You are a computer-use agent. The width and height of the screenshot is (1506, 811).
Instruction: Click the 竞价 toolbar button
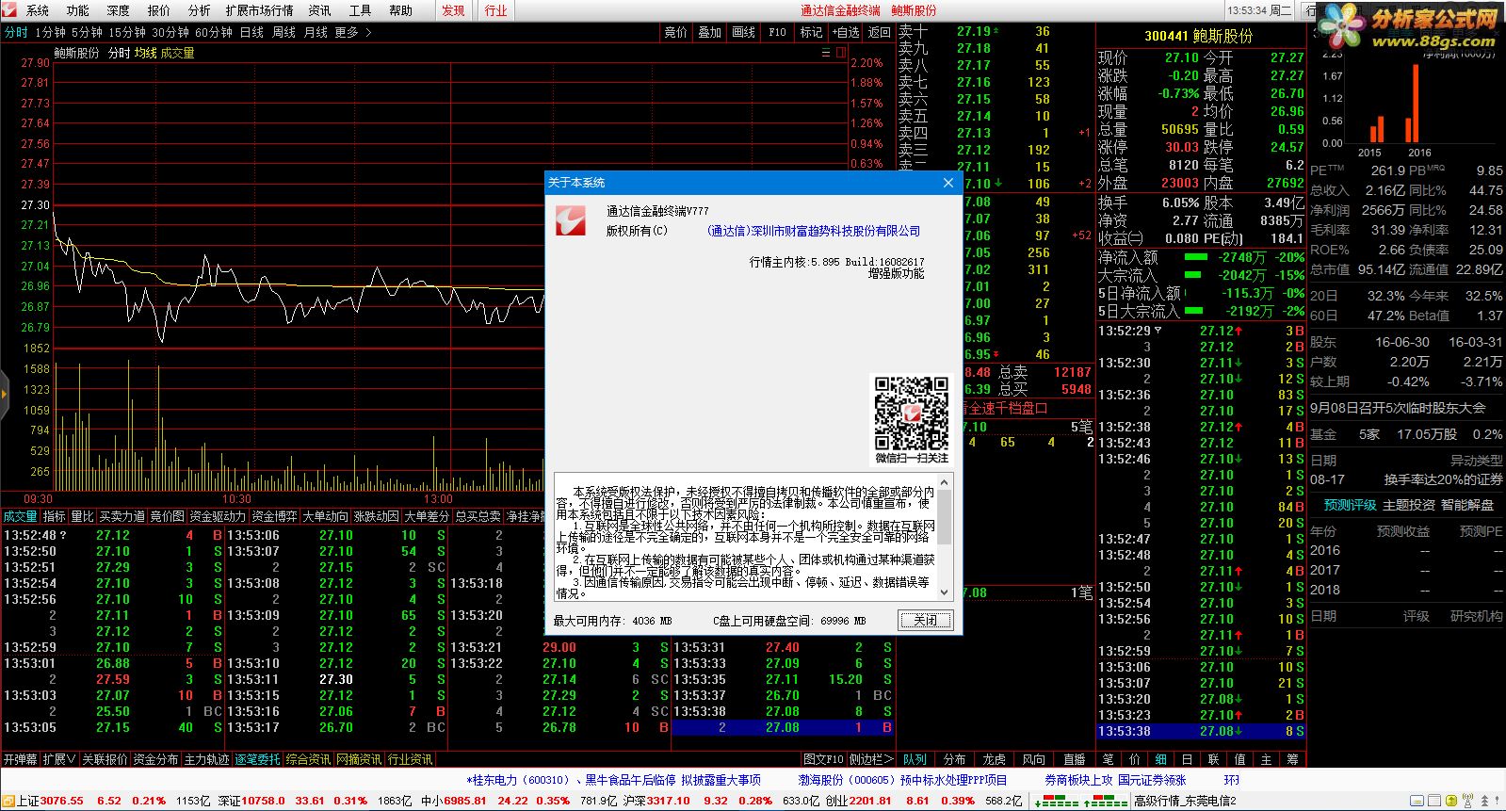pos(675,32)
